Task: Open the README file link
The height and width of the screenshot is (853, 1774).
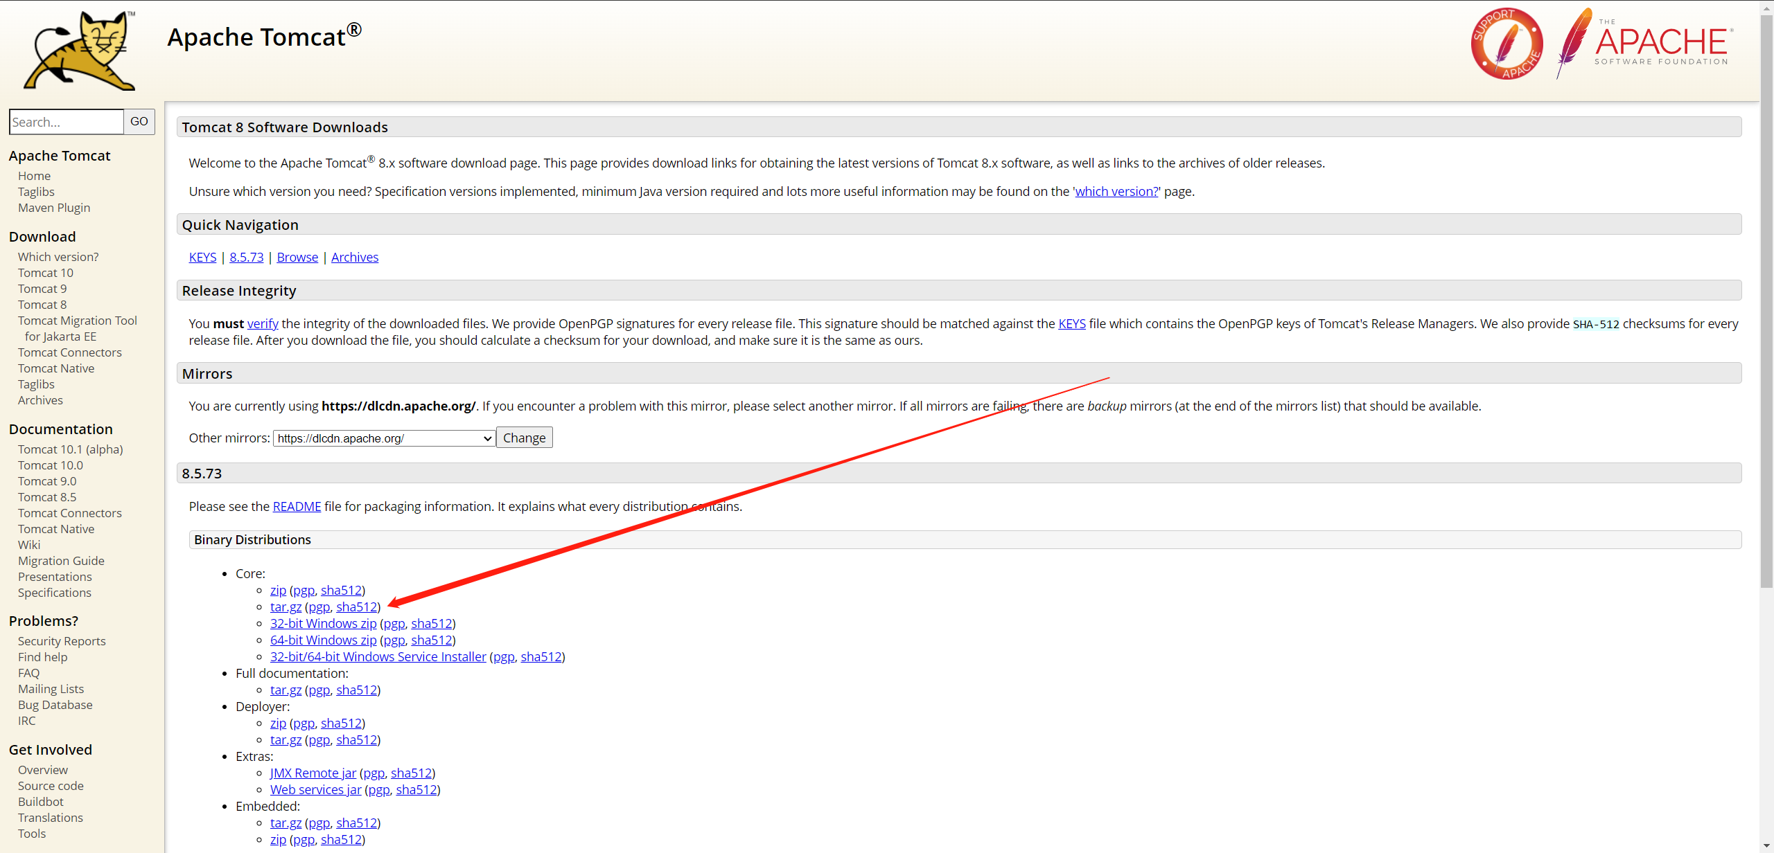Action: 297,507
